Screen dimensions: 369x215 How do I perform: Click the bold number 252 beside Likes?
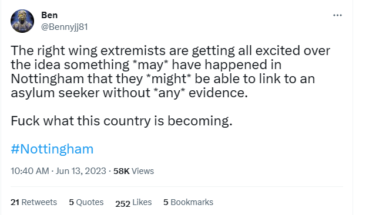coord(123,204)
